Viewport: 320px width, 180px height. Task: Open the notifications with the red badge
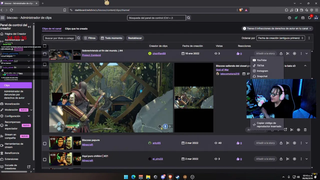pyautogui.click(x=310, y=17)
